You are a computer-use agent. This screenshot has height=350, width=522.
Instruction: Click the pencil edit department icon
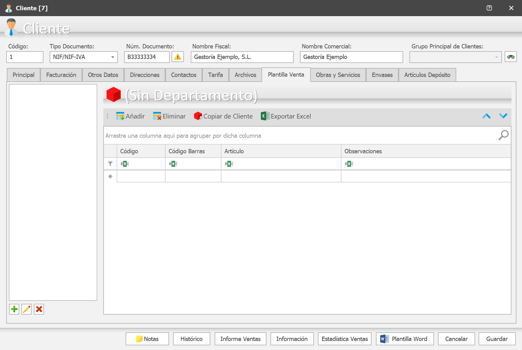click(27, 309)
